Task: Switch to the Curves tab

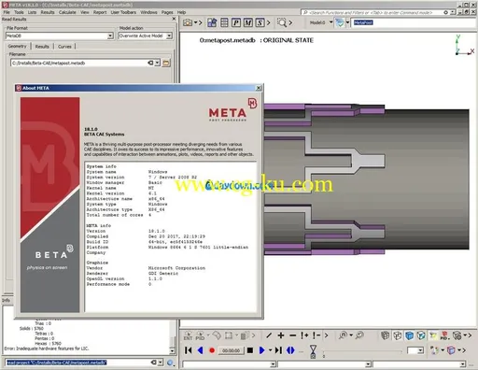Action: [64, 47]
